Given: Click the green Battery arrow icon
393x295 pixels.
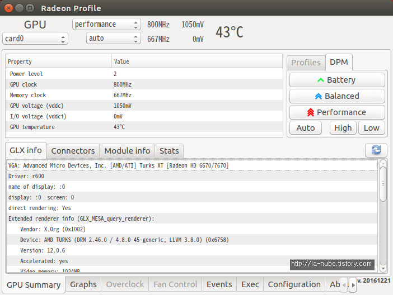Looking at the screenshot, I should click(x=321, y=80).
